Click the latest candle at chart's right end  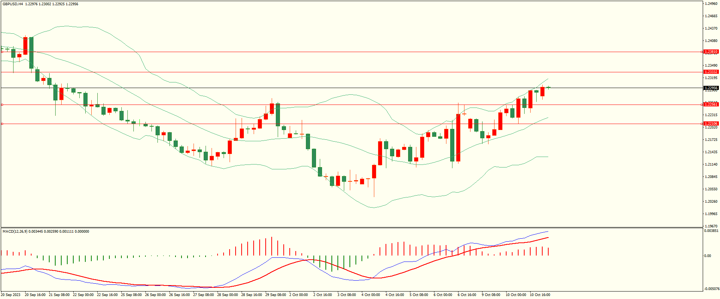pyautogui.click(x=549, y=88)
